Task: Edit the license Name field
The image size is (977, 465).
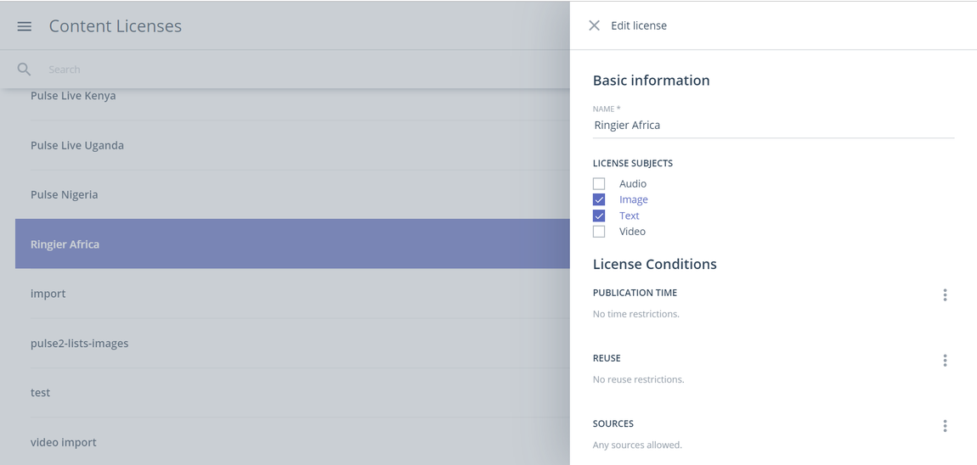Action: (773, 125)
